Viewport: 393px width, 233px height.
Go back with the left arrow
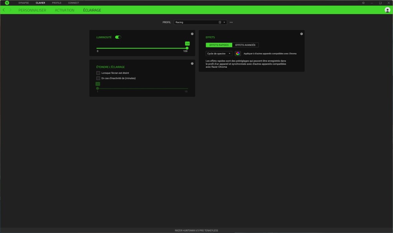click(4, 10)
